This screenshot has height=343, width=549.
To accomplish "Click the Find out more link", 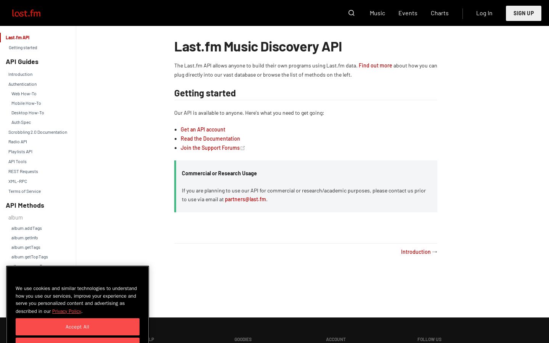I will pos(375,66).
